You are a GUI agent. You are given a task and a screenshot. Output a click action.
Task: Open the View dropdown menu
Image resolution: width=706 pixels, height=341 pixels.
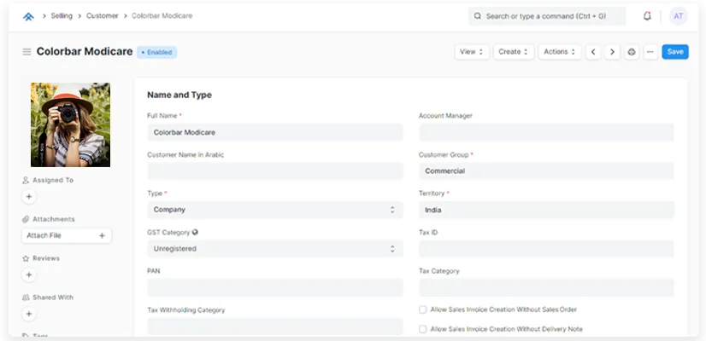pyautogui.click(x=472, y=52)
